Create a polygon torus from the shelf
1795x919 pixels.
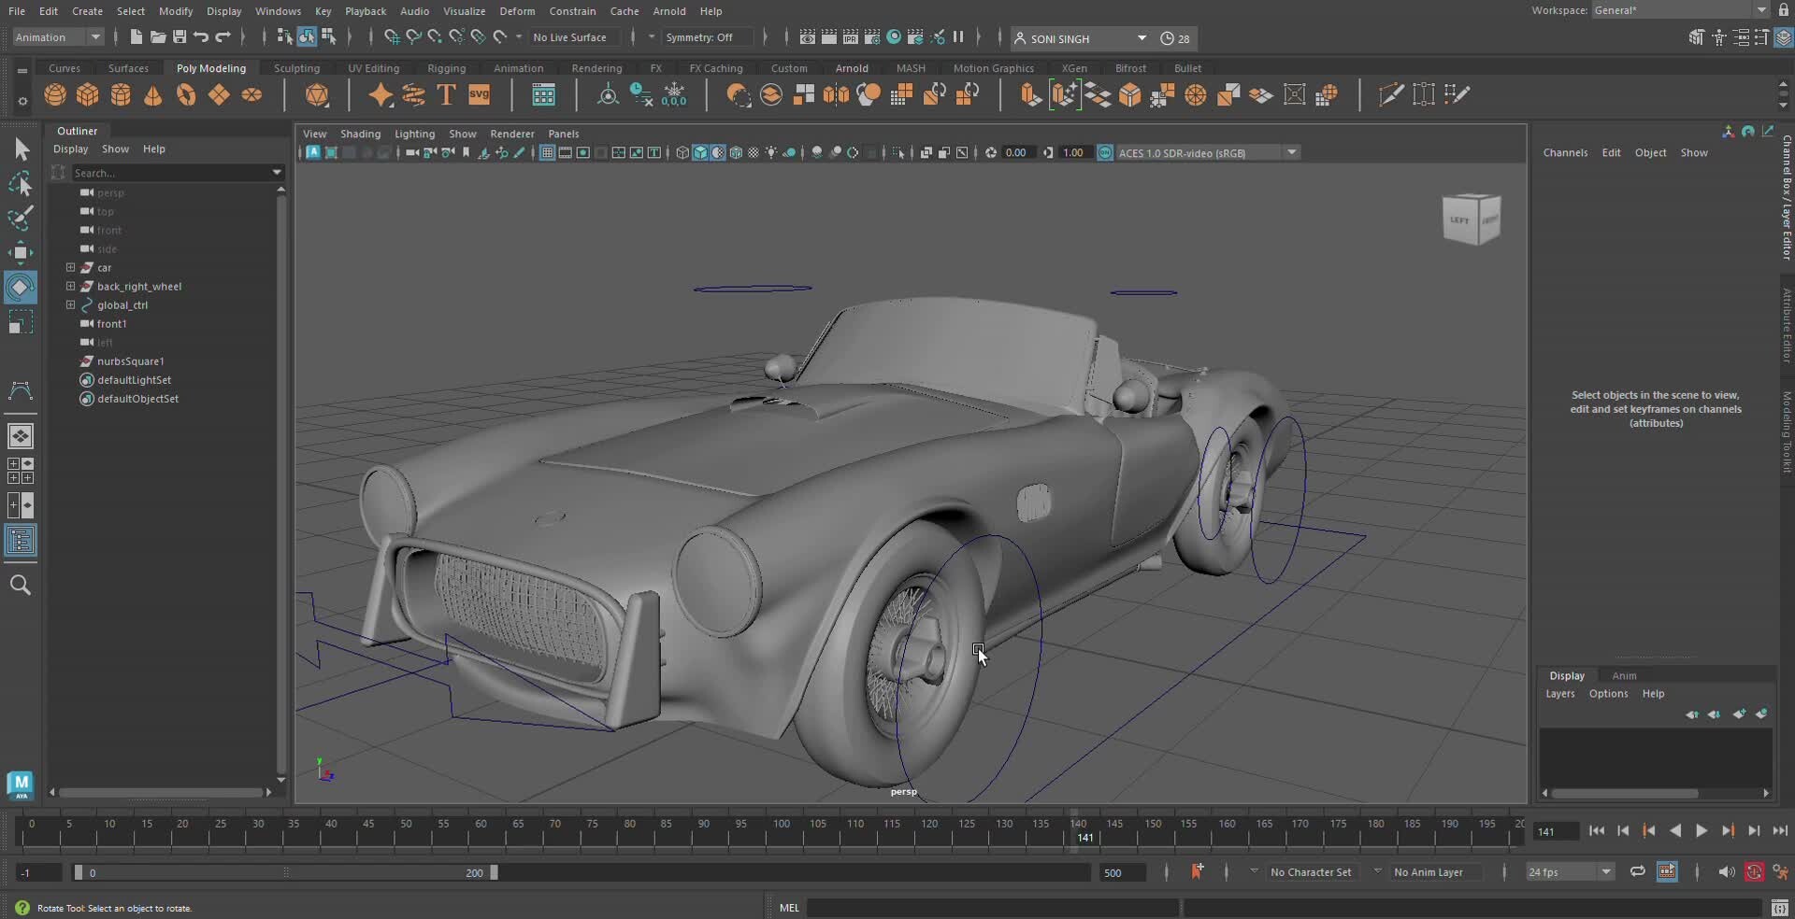click(186, 94)
